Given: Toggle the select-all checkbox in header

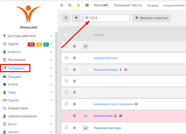Looking at the screenshot, I should (66, 35).
